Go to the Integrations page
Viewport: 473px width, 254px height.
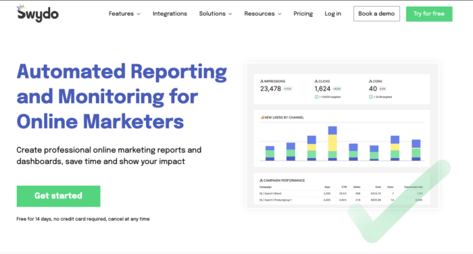(170, 14)
